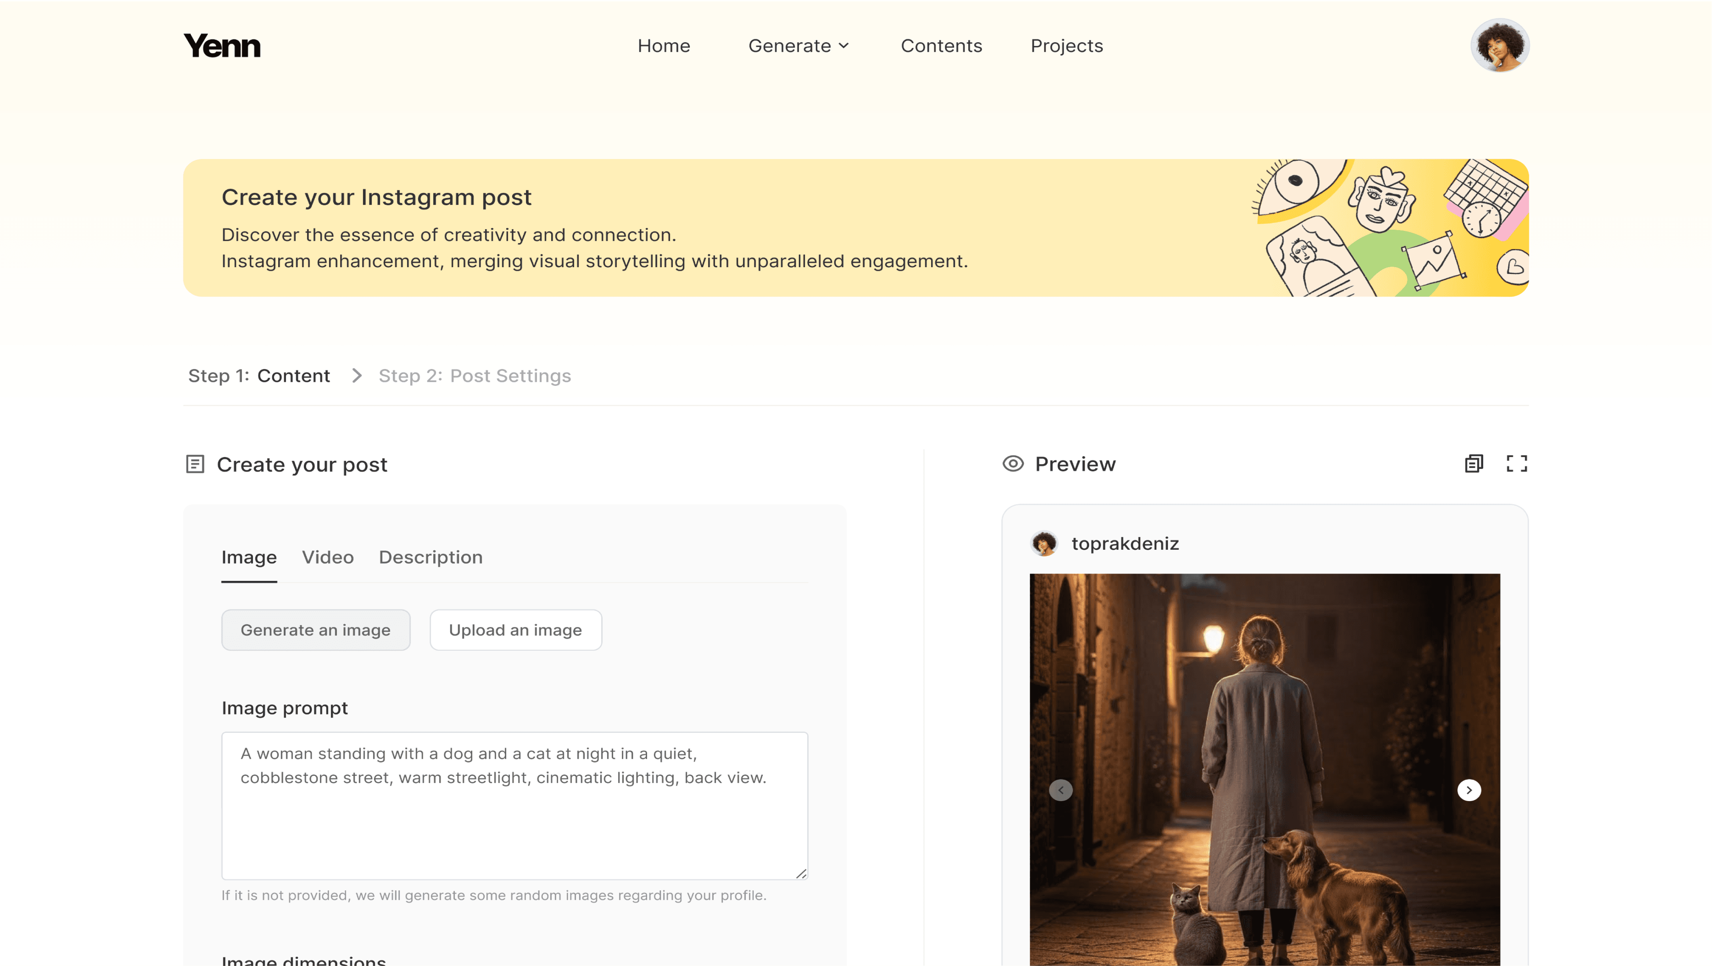Click the chevron between Step 1 and Step 2
The height and width of the screenshot is (966, 1712).
(x=357, y=376)
